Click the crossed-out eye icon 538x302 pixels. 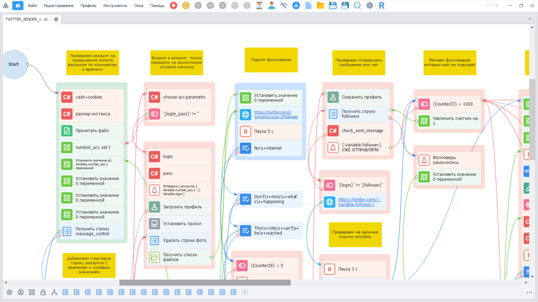click(x=284, y=5)
